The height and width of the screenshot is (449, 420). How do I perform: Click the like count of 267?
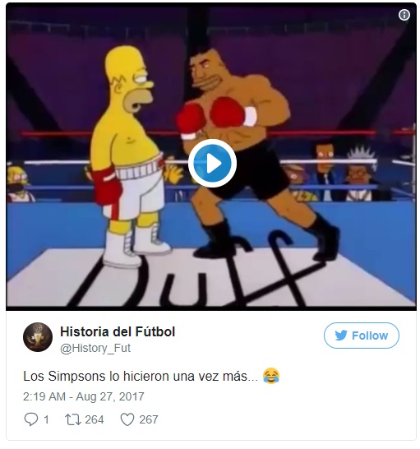click(x=149, y=419)
